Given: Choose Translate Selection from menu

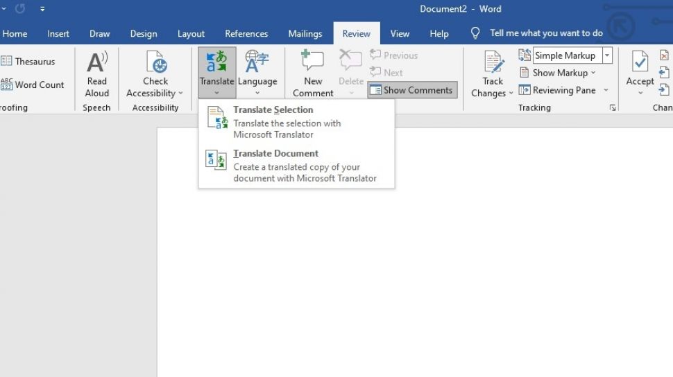Looking at the screenshot, I should [x=296, y=122].
